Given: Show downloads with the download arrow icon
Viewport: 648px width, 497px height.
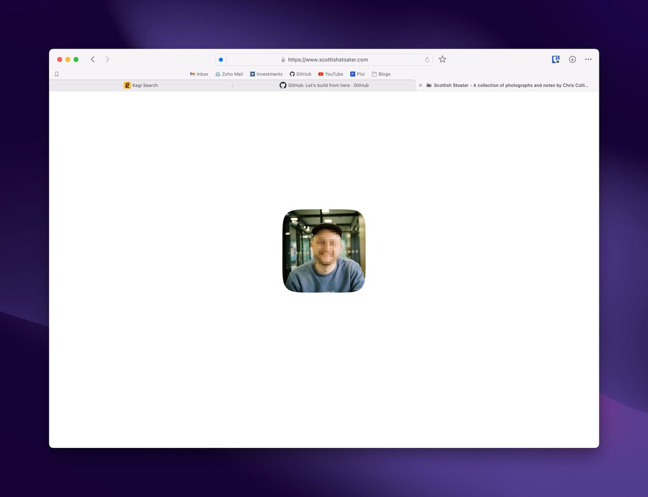Looking at the screenshot, I should 572,59.
